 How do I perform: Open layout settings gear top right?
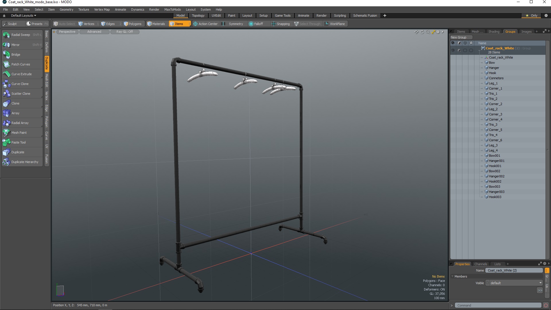(546, 15)
